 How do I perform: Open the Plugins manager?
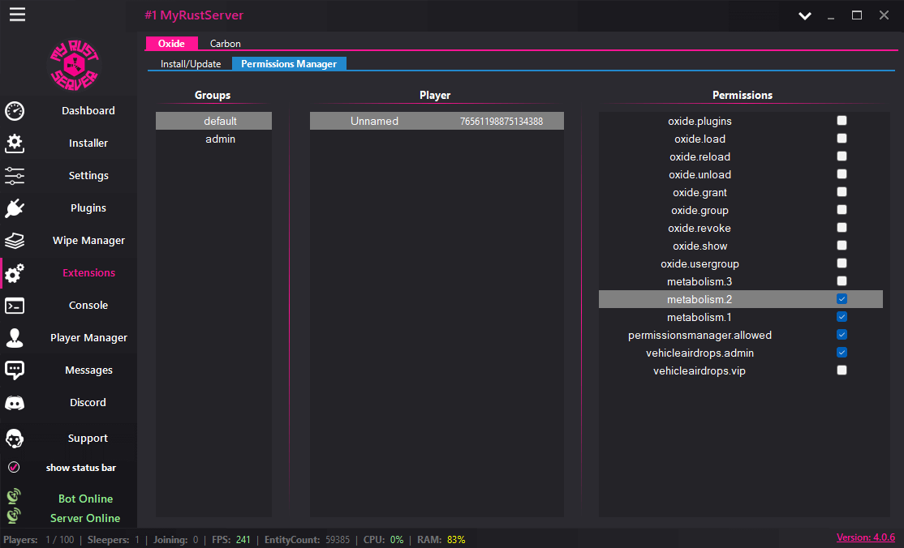pyautogui.click(x=88, y=208)
